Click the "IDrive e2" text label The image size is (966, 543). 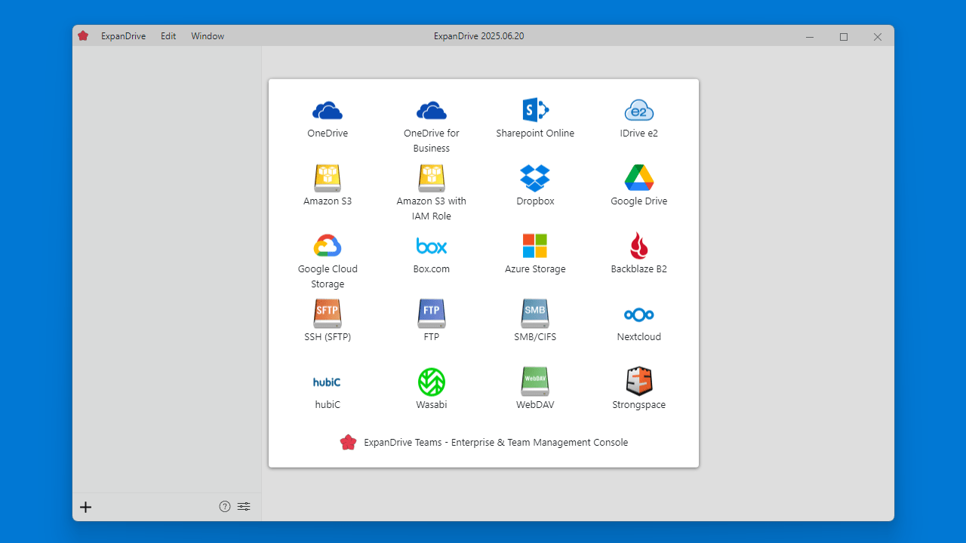pos(639,133)
